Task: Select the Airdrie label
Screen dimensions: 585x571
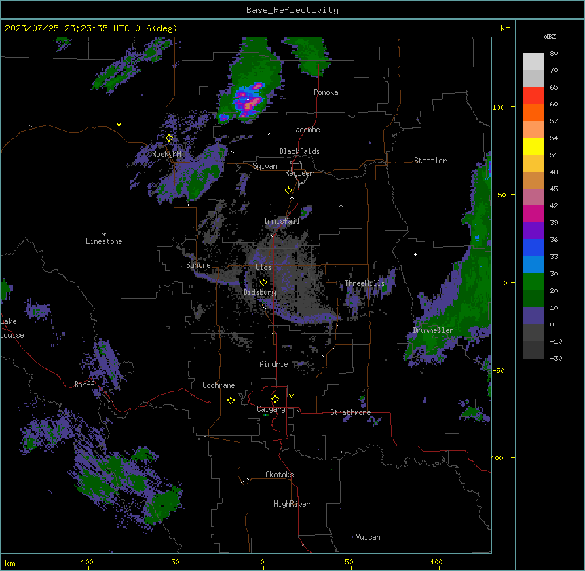Action: [x=274, y=364]
